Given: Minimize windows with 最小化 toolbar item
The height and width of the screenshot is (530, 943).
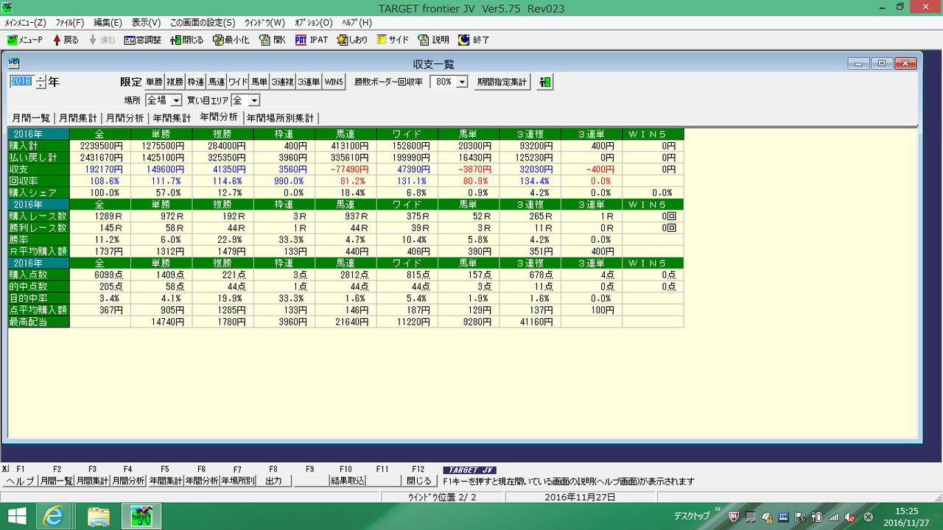Looking at the screenshot, I should [231, 40].
